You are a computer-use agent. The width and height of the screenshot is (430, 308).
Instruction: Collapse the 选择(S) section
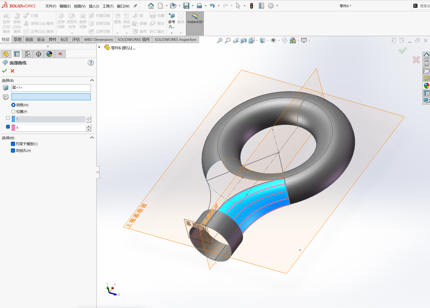tap(92, 80)
